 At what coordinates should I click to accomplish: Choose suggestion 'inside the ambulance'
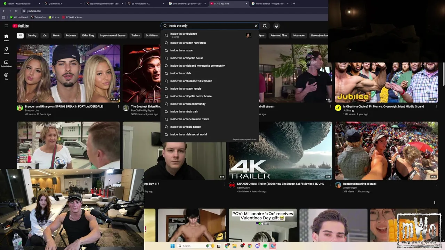[210, 35]
